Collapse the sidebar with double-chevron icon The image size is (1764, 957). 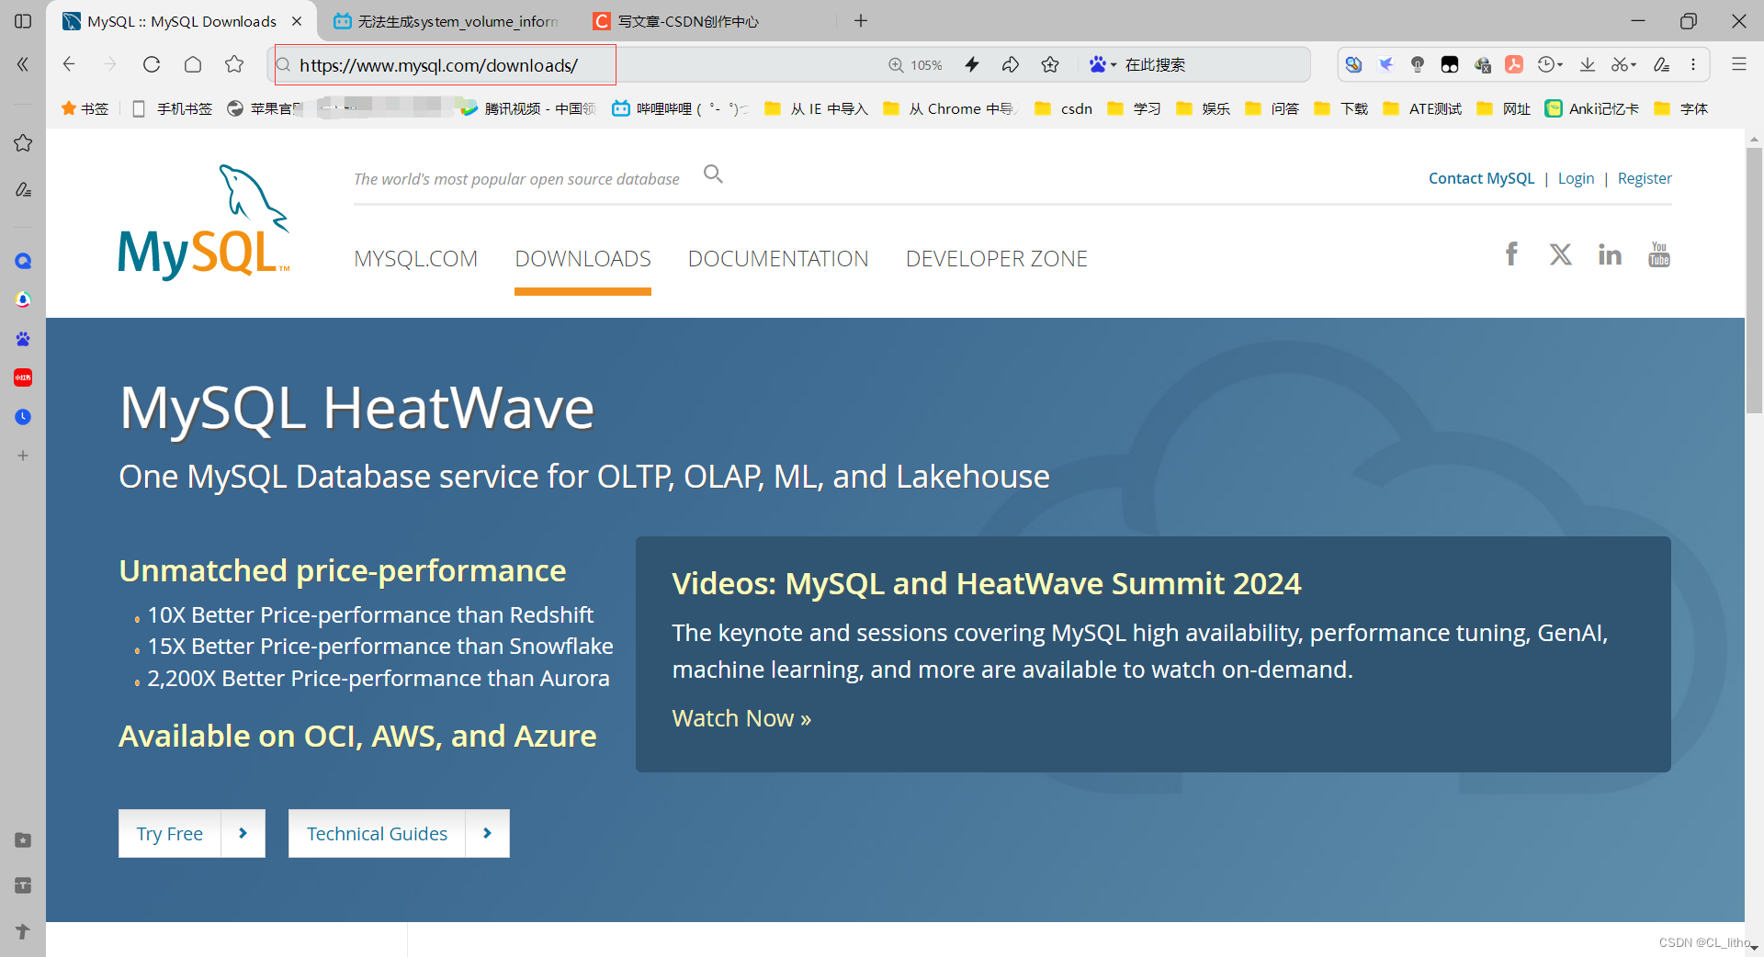tap(23, 64)
